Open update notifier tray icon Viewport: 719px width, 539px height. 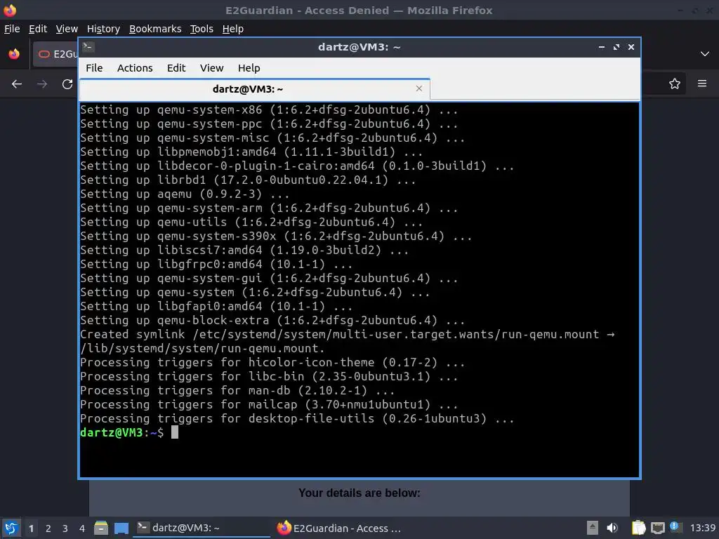point(675,527)
